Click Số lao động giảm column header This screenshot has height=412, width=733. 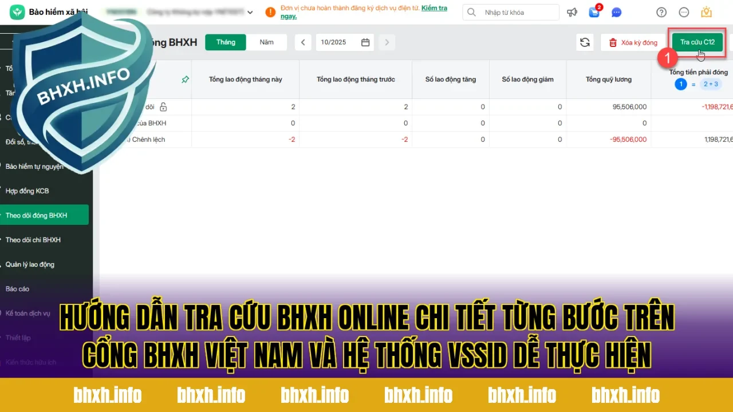point(527,80)
